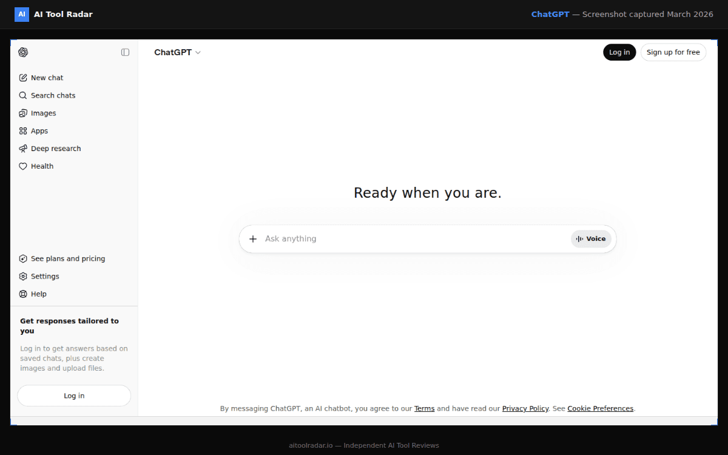Image resolution: width=728 pixels, height=455 pixels.
Task: Click the attach plus icon in the prompt bar
Action: click(x=253, y=238)
